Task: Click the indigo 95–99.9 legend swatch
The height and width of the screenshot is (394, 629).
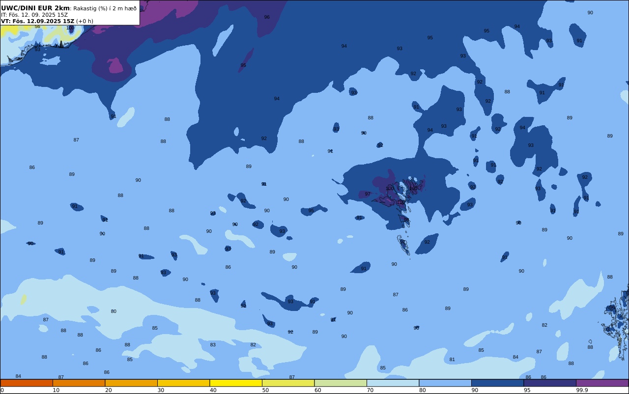Action: pyautogui.click(x=550, y=383)
